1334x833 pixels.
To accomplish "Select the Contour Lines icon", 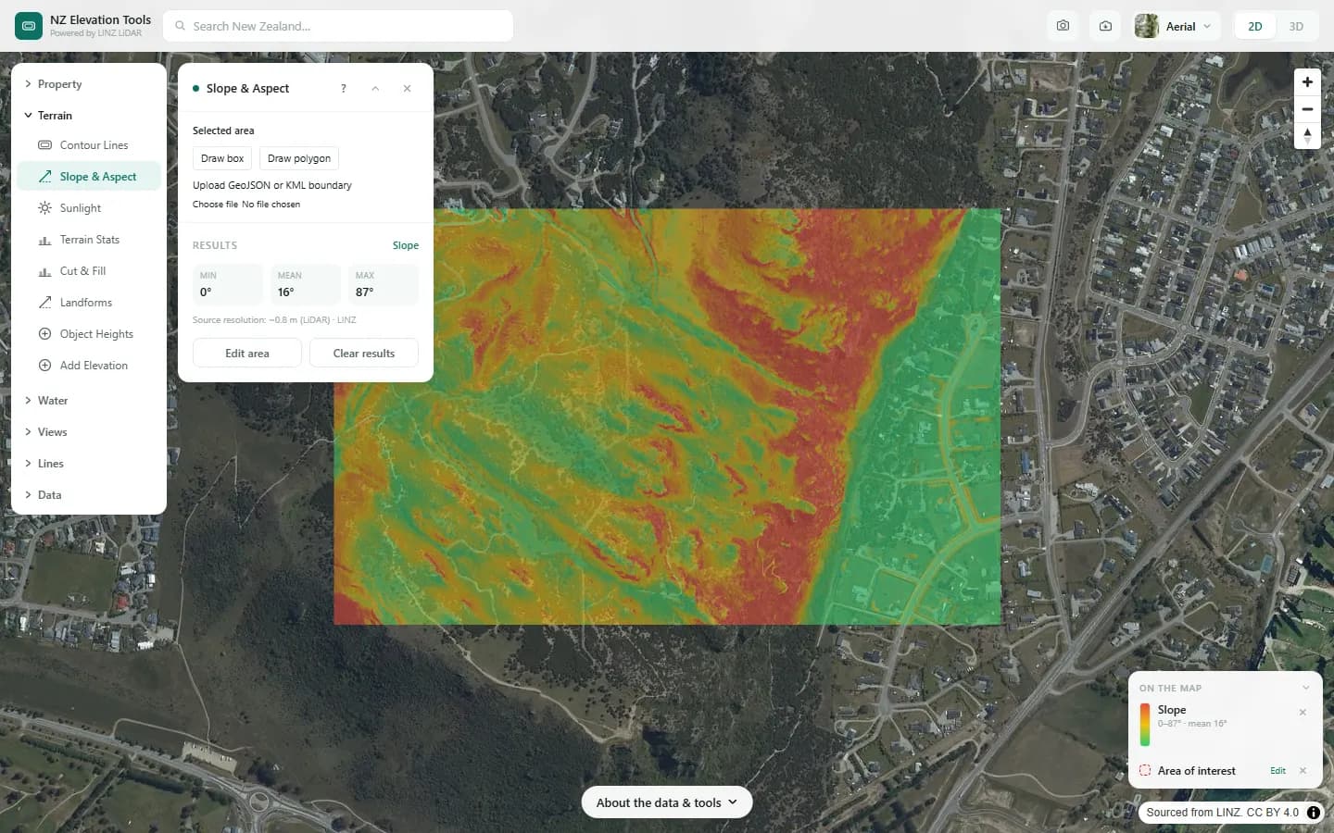I will tap(44, 145).
